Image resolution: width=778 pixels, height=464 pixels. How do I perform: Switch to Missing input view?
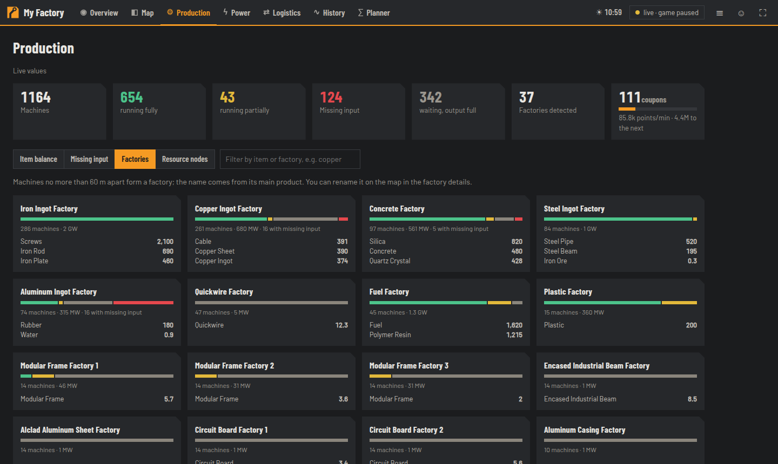tap(89, 159)
